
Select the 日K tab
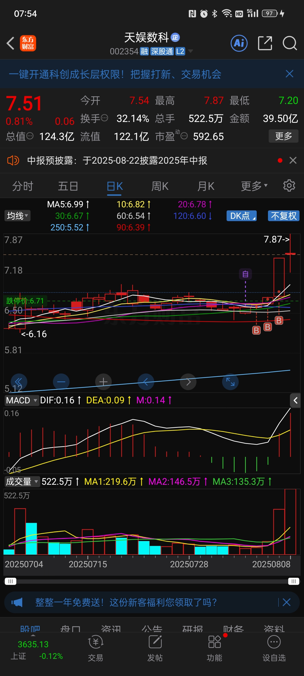pyautogui.click(x=115, y=186)
